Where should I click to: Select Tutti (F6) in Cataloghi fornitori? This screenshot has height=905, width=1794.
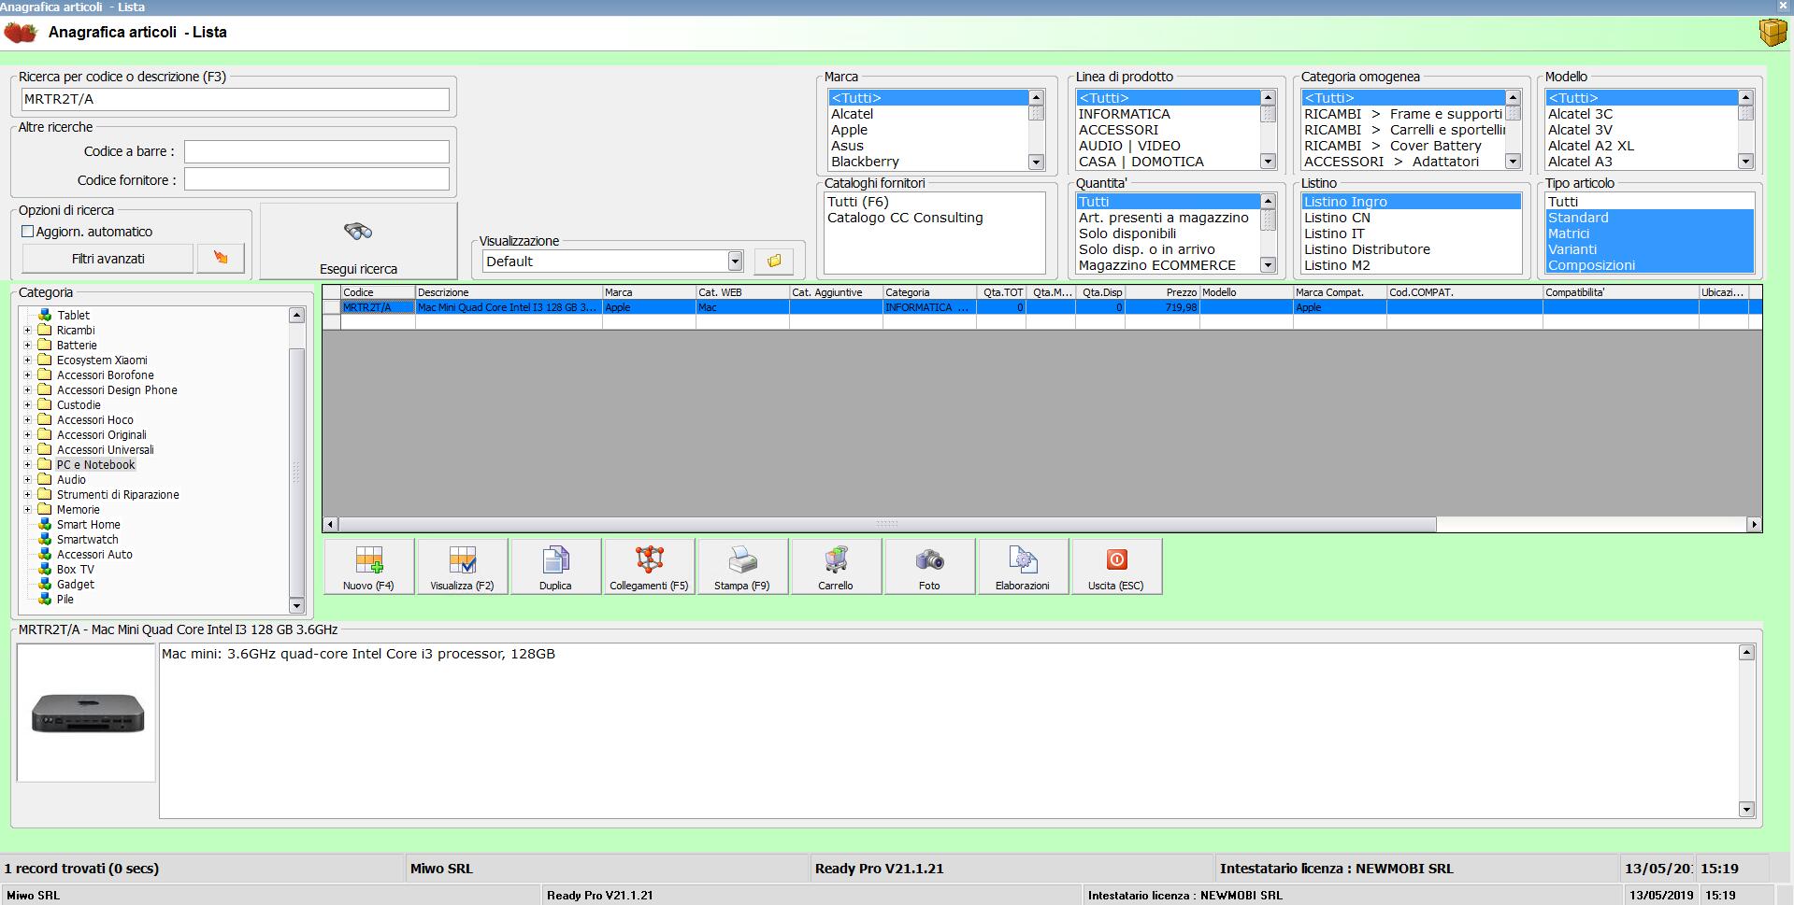click(858, 202)
